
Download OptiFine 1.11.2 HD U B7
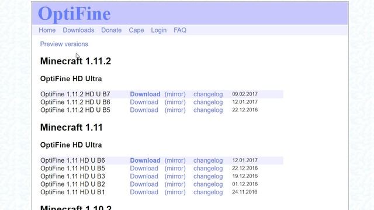click(145, 94)
